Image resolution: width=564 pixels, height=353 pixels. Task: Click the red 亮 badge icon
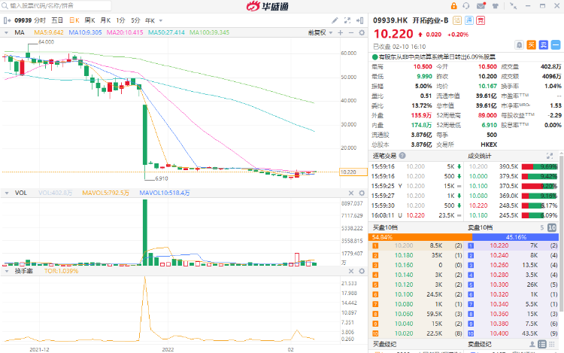coord(481,20)
